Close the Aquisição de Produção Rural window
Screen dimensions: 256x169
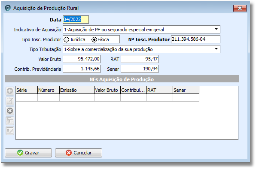coord(240,8)
